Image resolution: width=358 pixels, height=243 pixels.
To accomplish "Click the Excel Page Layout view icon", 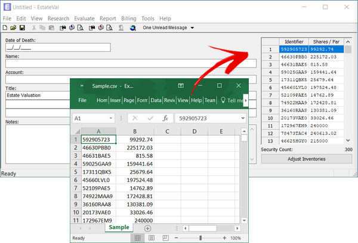I will pyautogui.click(x=152, y=238).
